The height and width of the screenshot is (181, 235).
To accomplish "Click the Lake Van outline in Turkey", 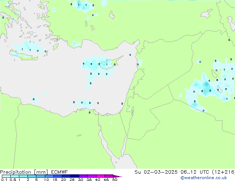I will (x=206, y=13).
